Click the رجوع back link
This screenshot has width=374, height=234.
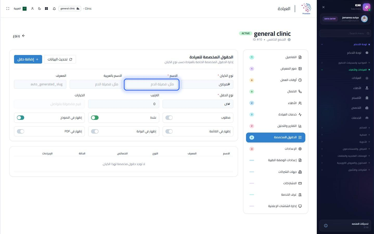(x=19, y=36)
